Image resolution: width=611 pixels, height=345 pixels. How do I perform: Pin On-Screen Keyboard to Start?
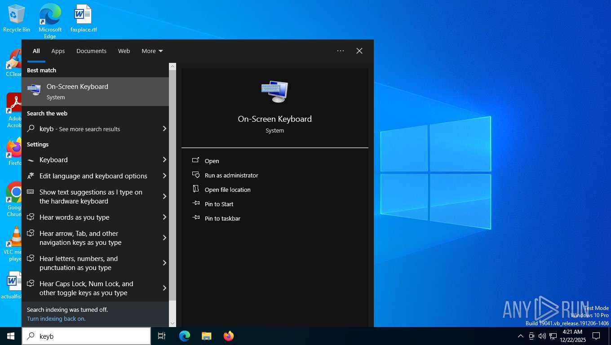point(219,204)
